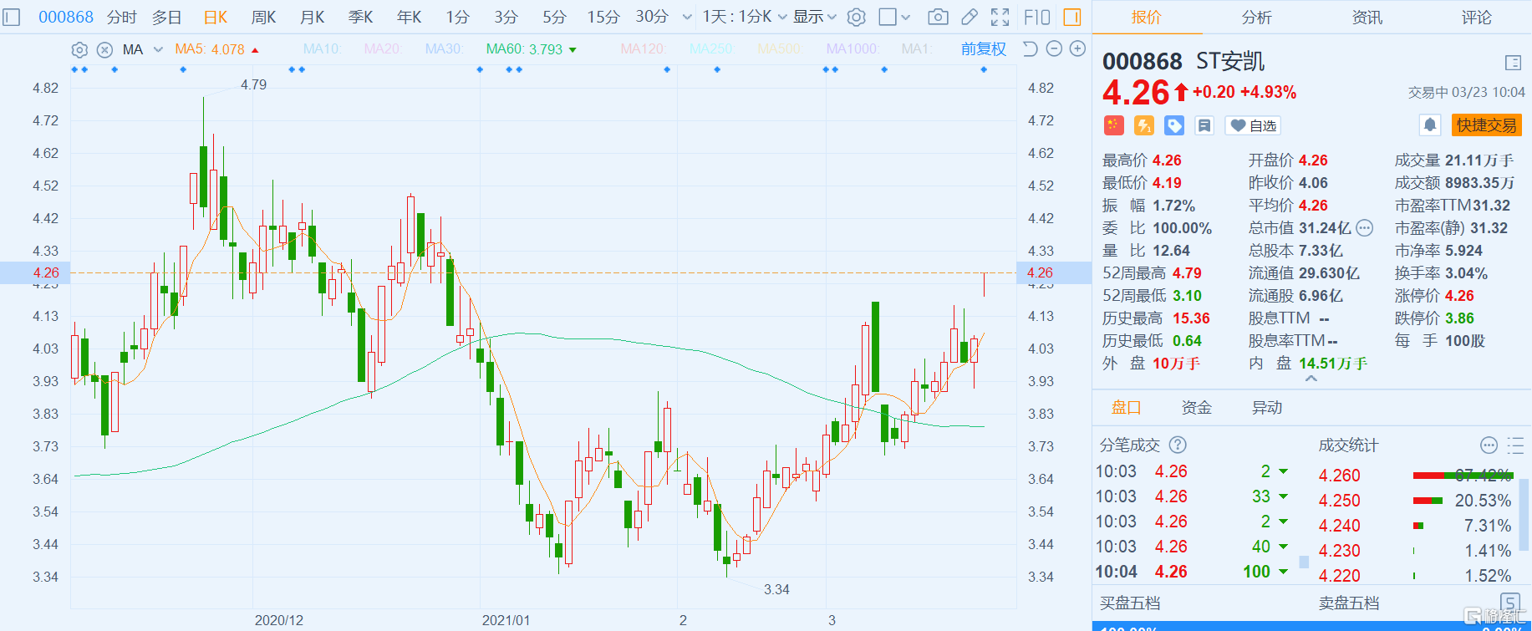The height and width of the screenshot is (631, 1532).
Task: Zoom in chart with plus icon
Action: [1078, 49]
